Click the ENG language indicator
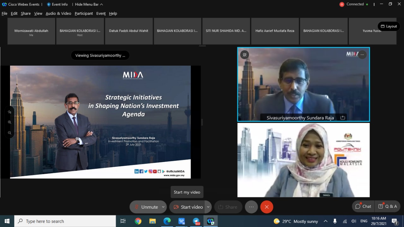This screenshot has height=227, width=404. 364,221
